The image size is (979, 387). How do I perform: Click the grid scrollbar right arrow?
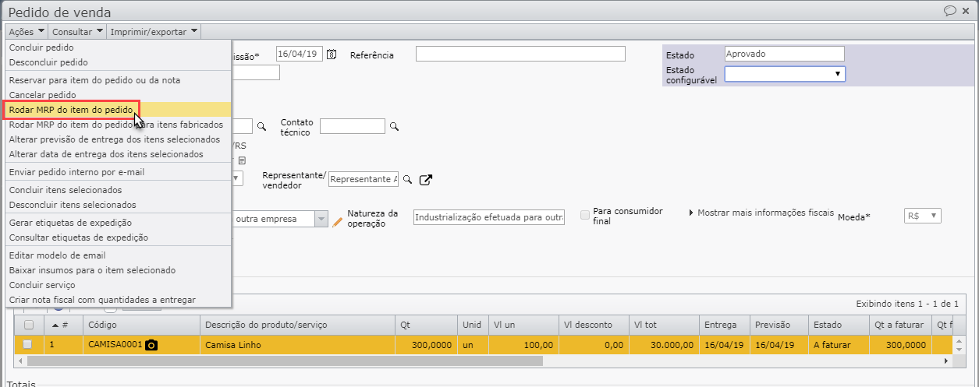point(948,362)
